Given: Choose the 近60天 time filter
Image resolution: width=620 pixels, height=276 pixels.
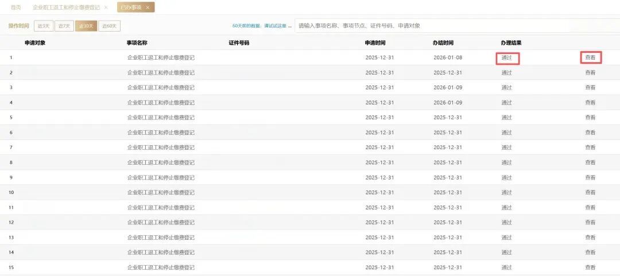Looking at the screenshot, I should pos(109,26).
